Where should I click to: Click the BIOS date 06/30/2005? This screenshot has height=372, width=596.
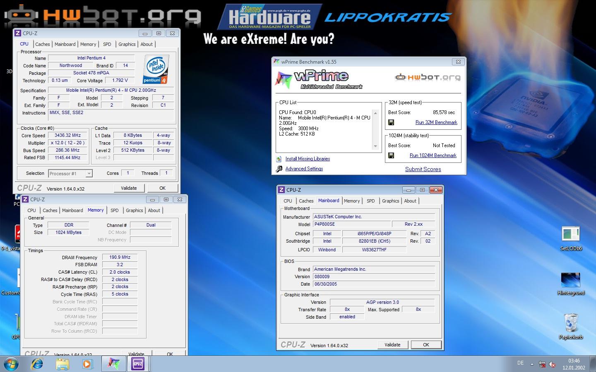pyautogui.click(x=374, y=284)
